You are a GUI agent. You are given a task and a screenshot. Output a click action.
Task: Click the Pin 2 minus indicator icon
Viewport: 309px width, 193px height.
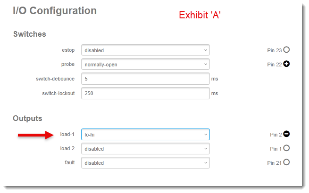tap(286, 134)
